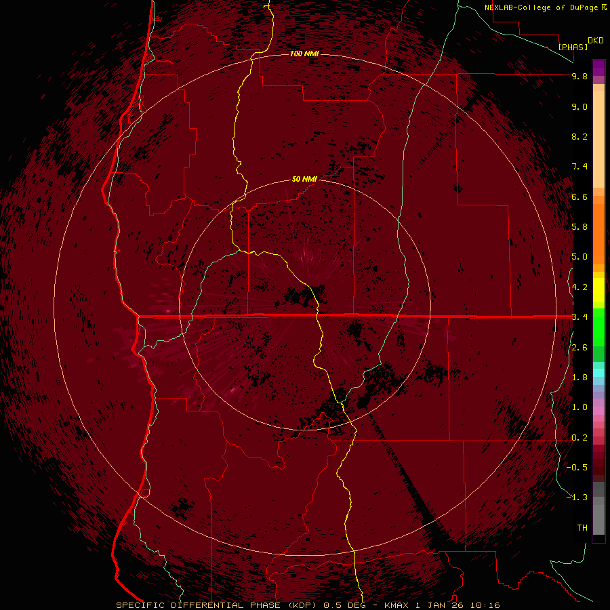Click the purple swatch at top of color bar
Image resolution: width=610 pixels, height=610 pixels.
(x=598, y=68)
